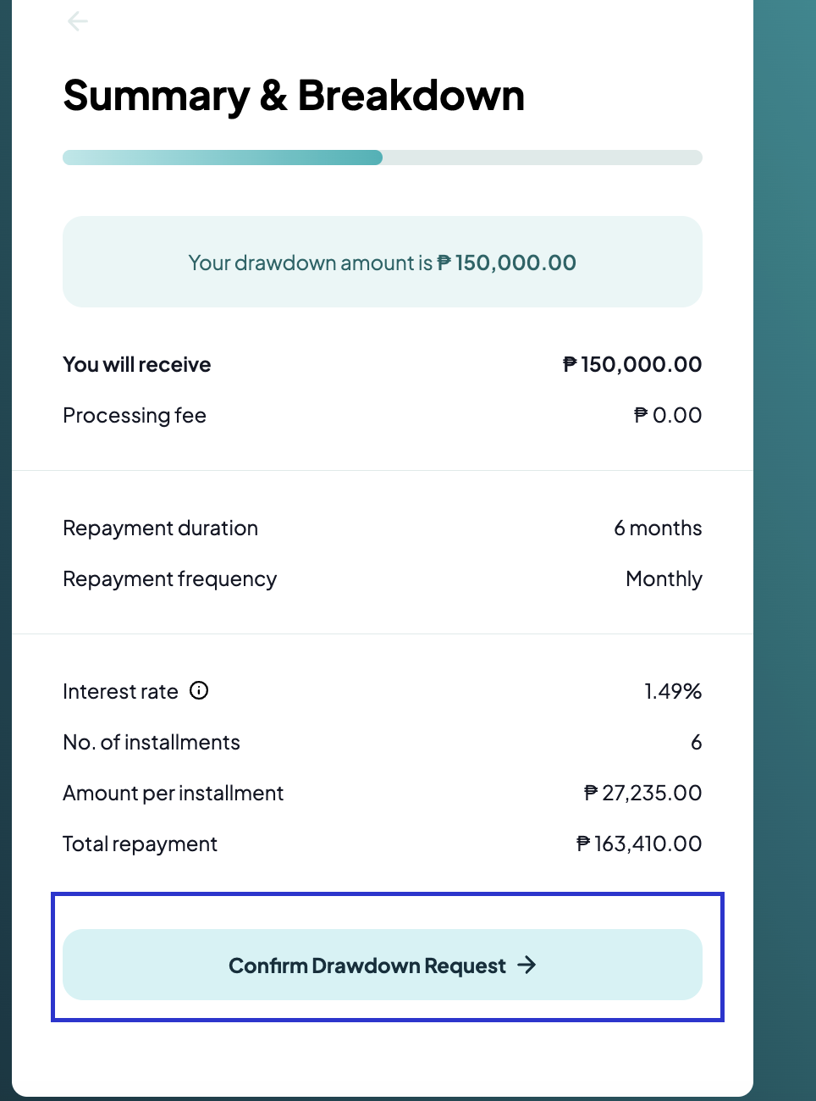Select the You will receive label
816x1101 pixels.
[137, 365]
